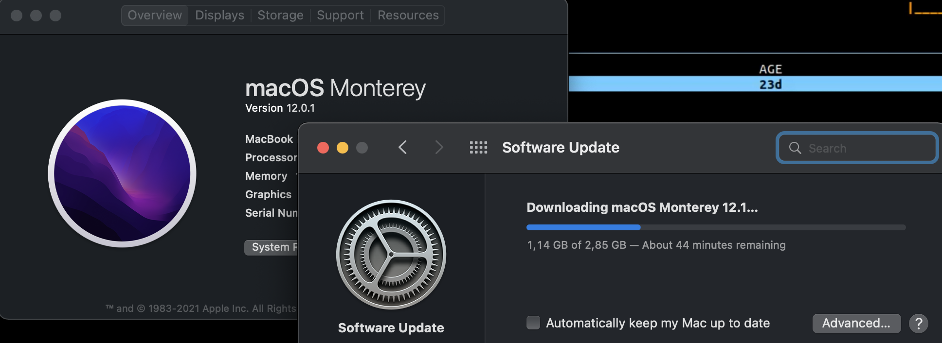
Task: Click the back chevron in Software Update
Action: click(402, 147)
